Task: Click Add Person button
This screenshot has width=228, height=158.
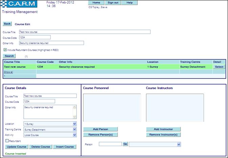Action: tap(100, 129)
